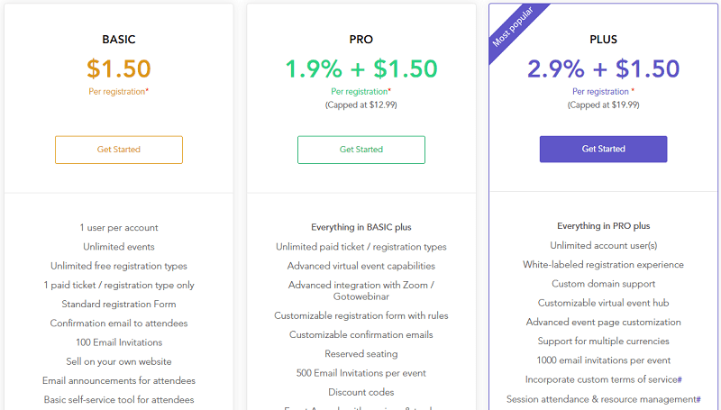Click Get Started under PLUS plan

pos(603,149)
